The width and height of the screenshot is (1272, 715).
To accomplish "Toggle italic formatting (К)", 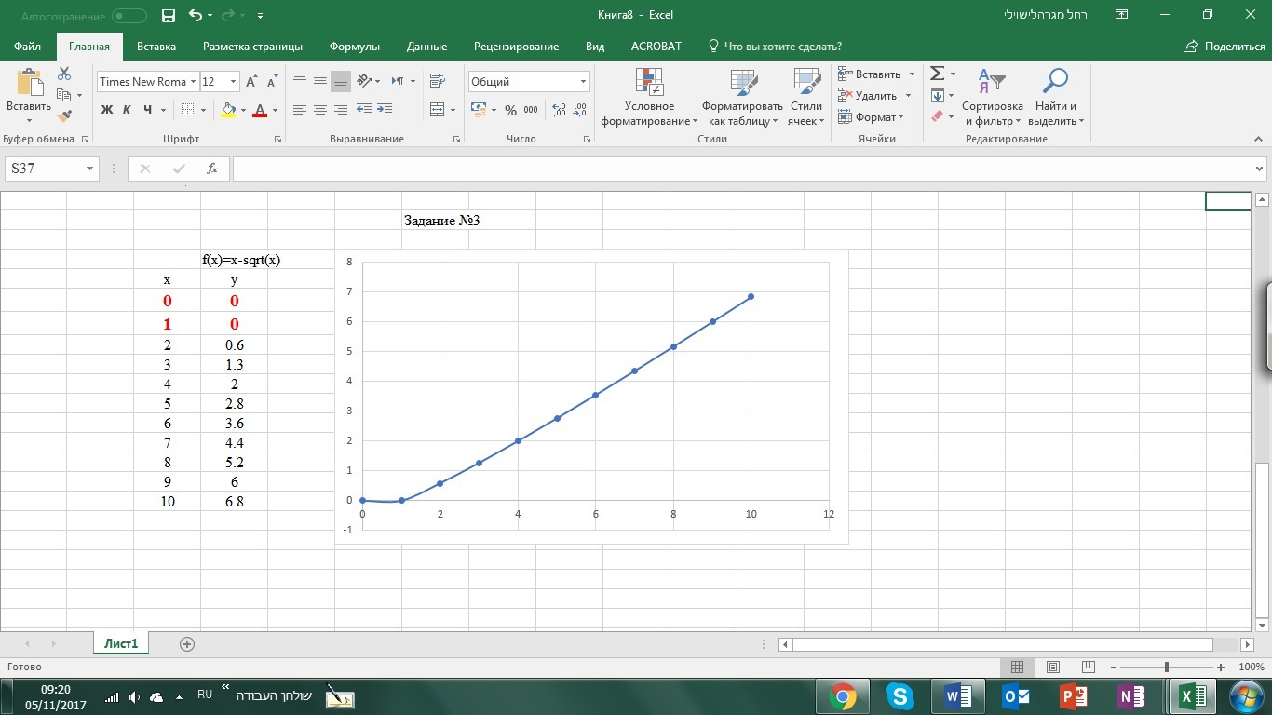I will coord(127,110).
